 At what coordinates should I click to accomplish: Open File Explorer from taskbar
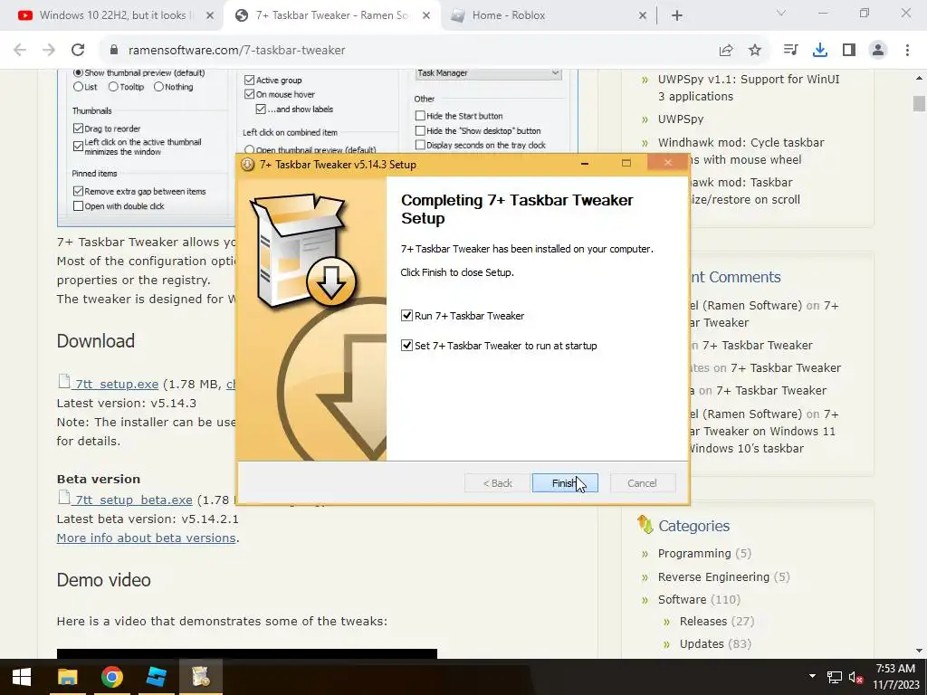[x=67, y=677]
